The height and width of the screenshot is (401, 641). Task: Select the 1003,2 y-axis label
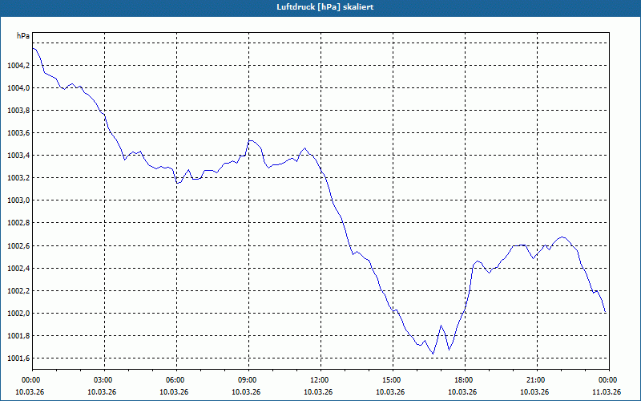coord(18,178)
